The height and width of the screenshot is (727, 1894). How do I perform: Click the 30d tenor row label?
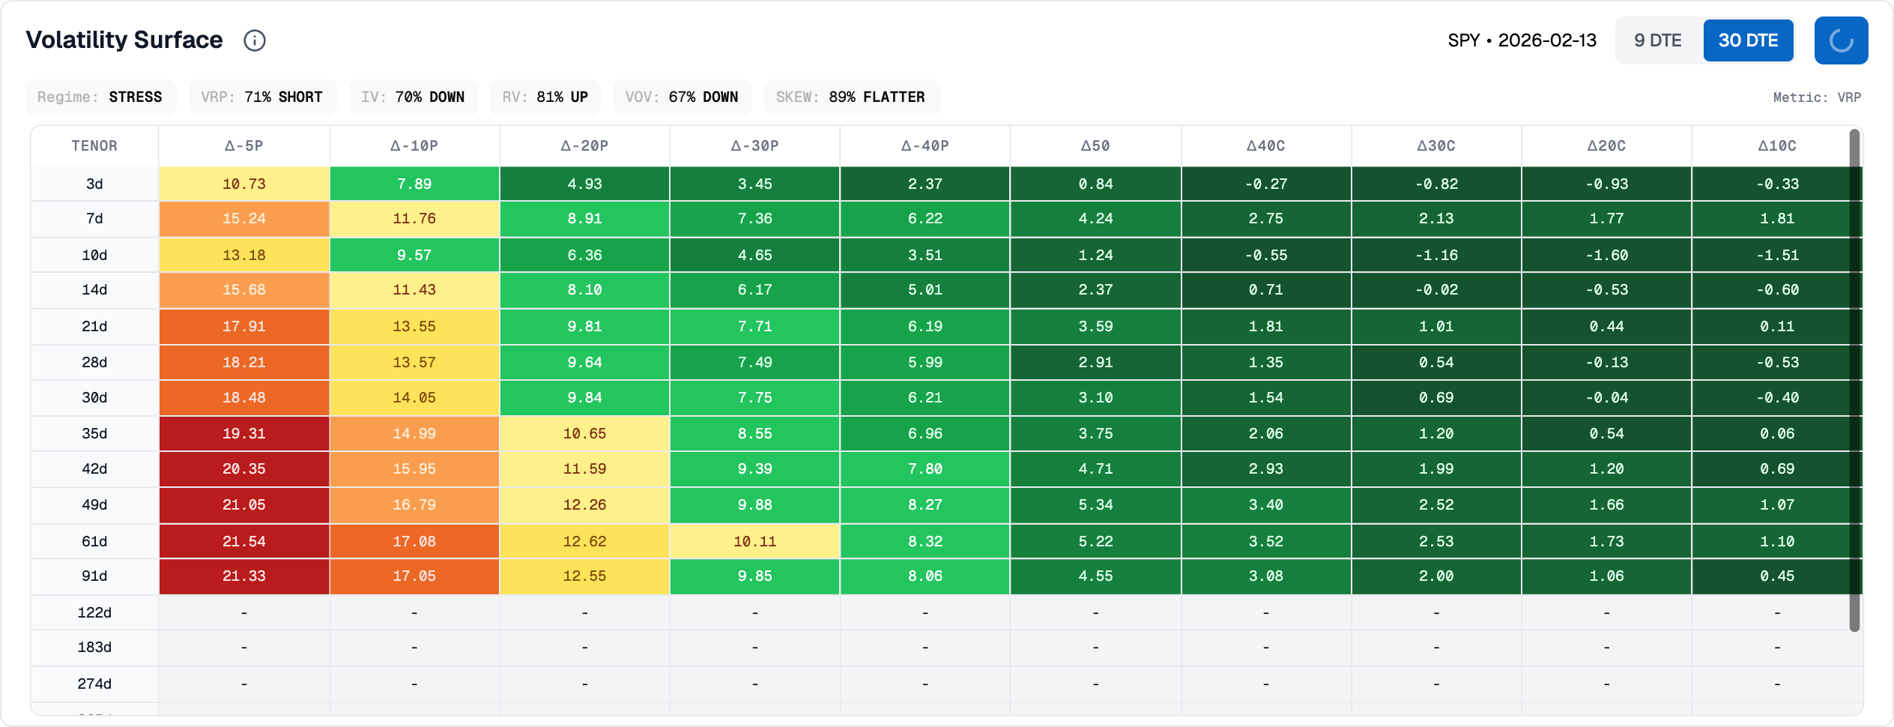pos(94,398)
